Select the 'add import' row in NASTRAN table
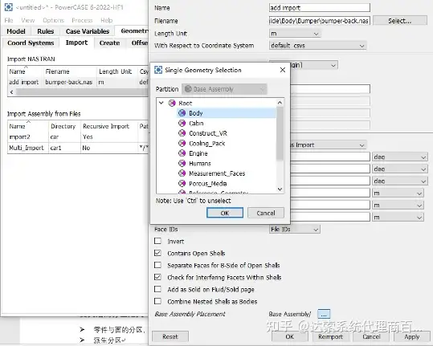 78,82
